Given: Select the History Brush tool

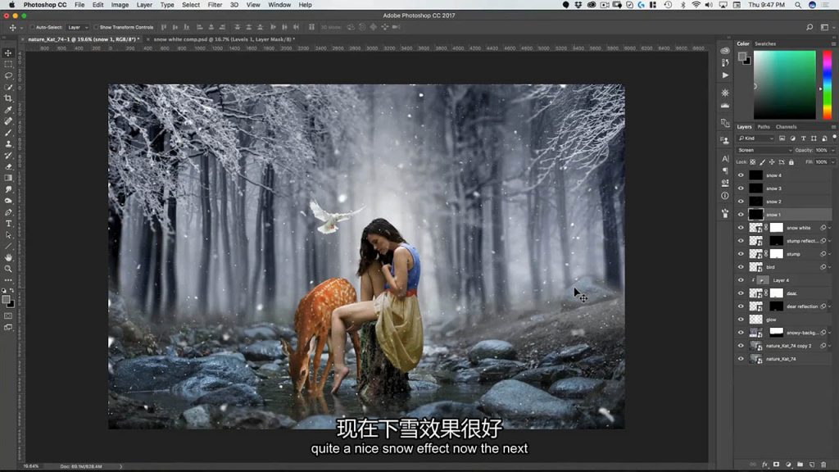Looking at the screenshot, I should pos(8,155).
